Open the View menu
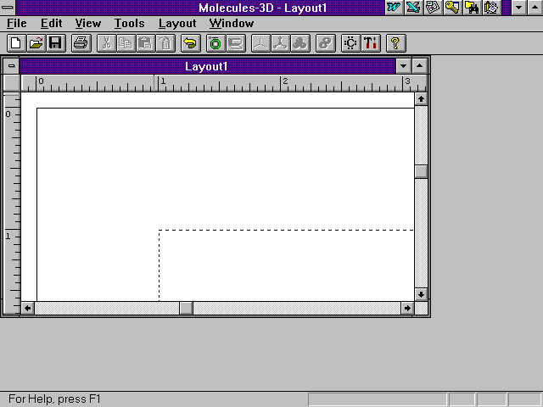Image resolution: width=543 pixels, height=407 pixels. click(x=88, y=23)
